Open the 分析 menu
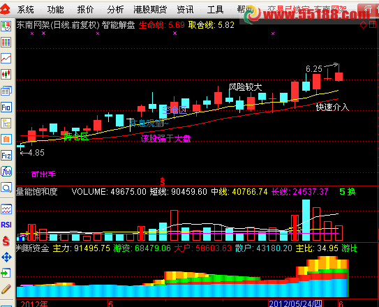The height and width of the screenshot is (307, 379). (x=115, y=10)
